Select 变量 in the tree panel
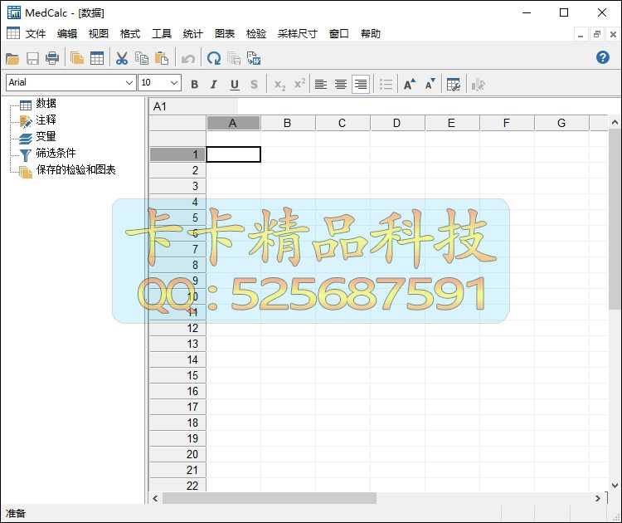This screenshot has height=523, width=622. [46, 136]
